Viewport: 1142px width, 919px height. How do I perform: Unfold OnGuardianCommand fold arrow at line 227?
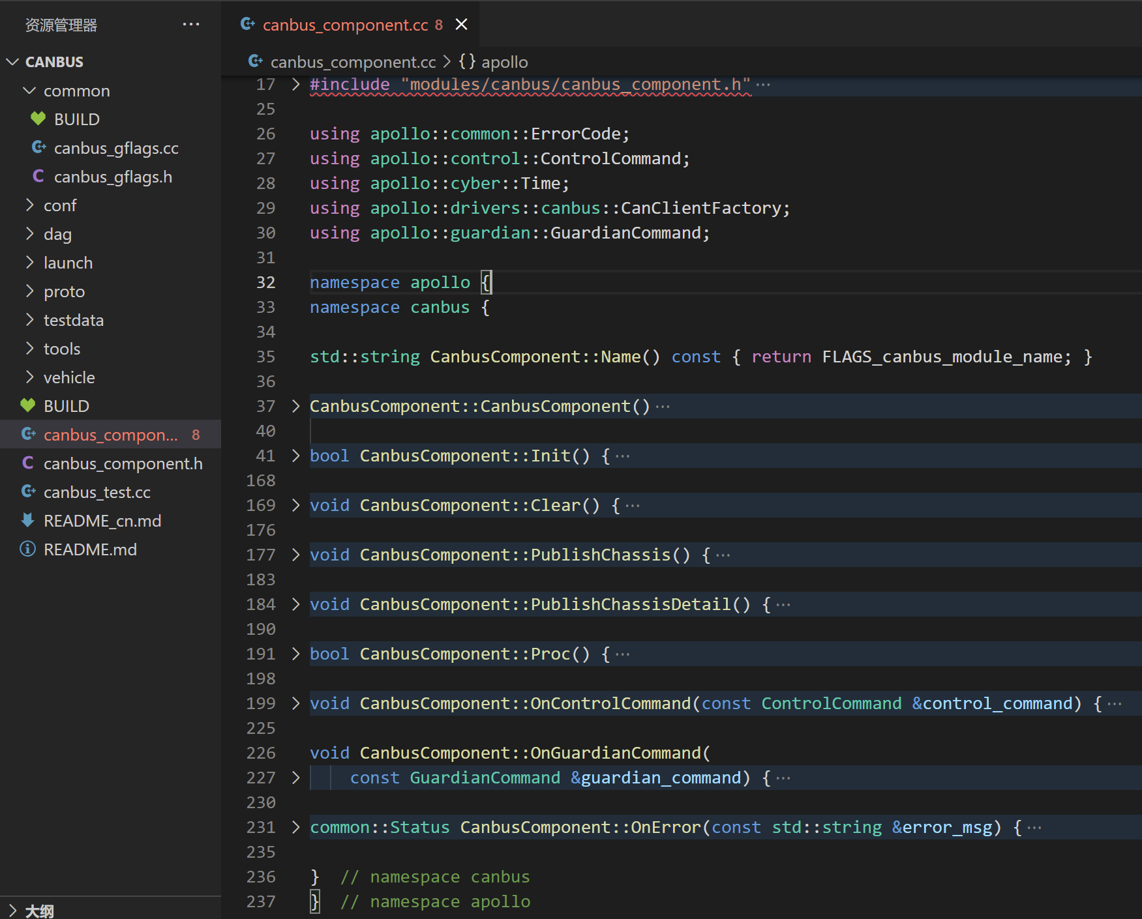[295, 778]
